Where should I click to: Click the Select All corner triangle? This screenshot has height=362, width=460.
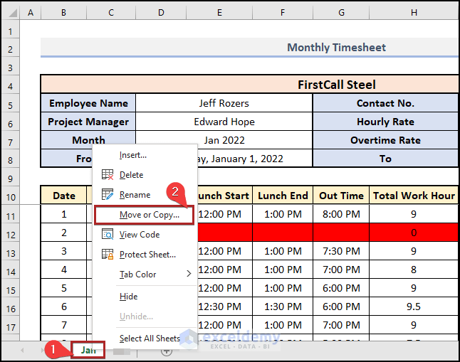[x=12, y=13]
